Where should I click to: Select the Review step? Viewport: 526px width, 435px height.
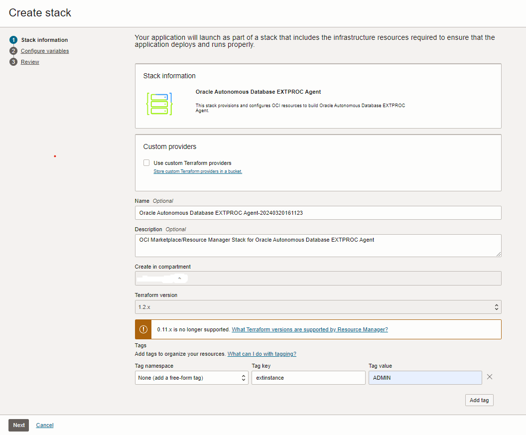click(30, 62)
